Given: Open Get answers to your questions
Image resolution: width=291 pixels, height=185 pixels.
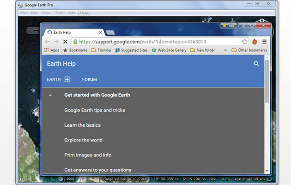Looking at the screenshot, I should tap(98, 170).
